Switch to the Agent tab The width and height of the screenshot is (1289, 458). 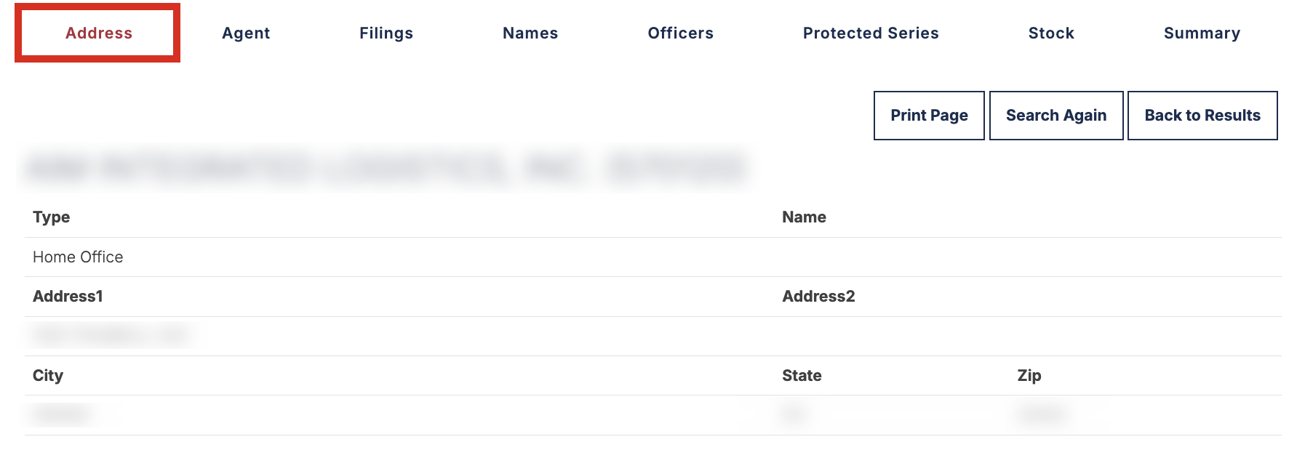[x=246, y=33]
